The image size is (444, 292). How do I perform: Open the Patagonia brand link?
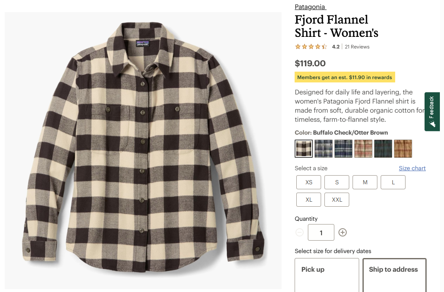pos(310,7)
